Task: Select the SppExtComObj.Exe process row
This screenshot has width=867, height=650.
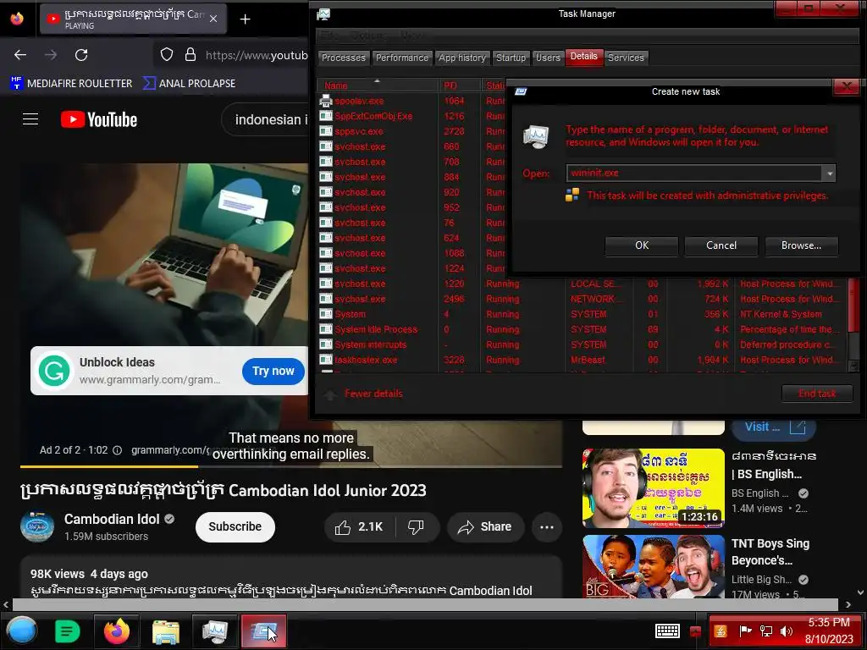Action: pos(412,116)
